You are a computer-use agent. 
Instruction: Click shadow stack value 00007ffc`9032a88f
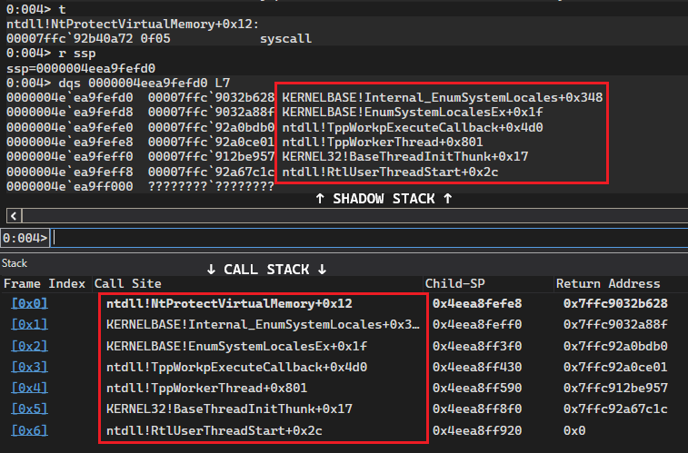tap(211, 113)
